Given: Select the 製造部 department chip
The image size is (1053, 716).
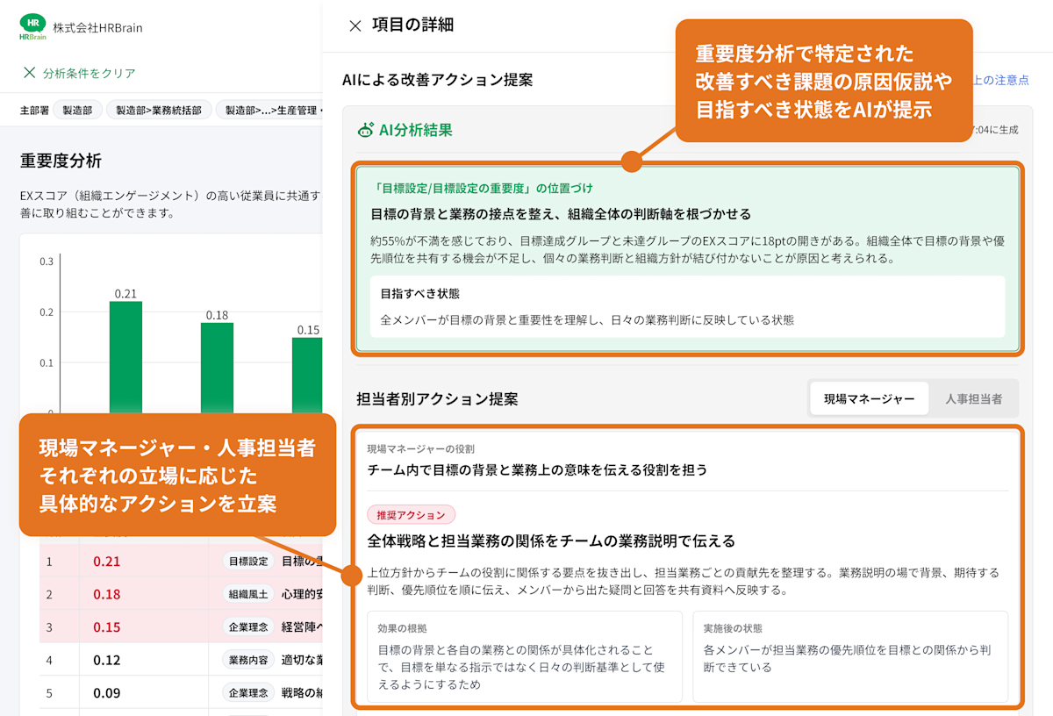Looking at the screenshot, I should (x=77, y=111).
